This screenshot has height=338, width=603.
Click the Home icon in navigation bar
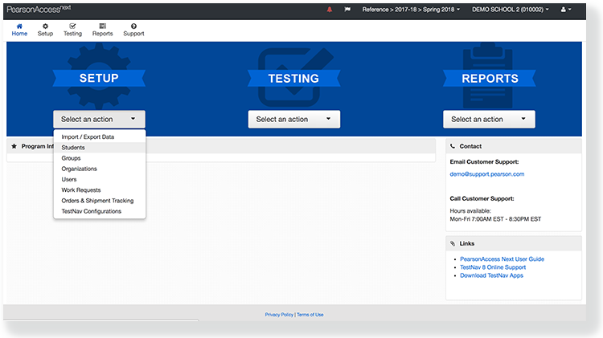click(19, 26)
